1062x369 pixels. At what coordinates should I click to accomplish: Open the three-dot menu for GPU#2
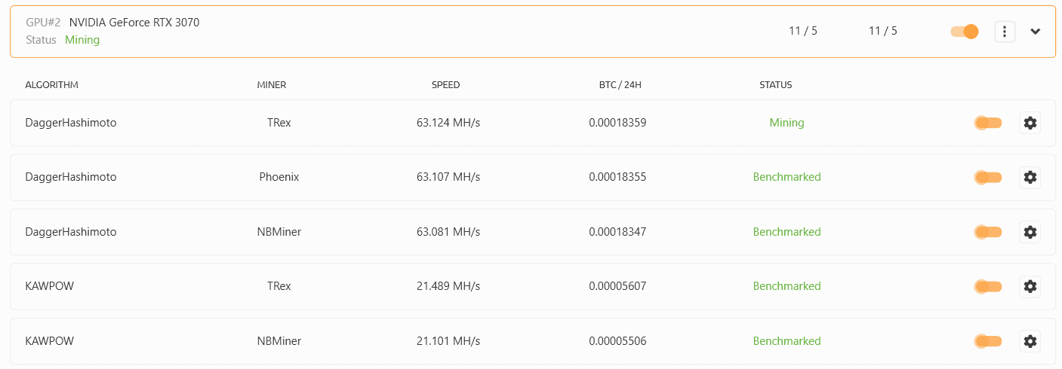coord(1004,32)
